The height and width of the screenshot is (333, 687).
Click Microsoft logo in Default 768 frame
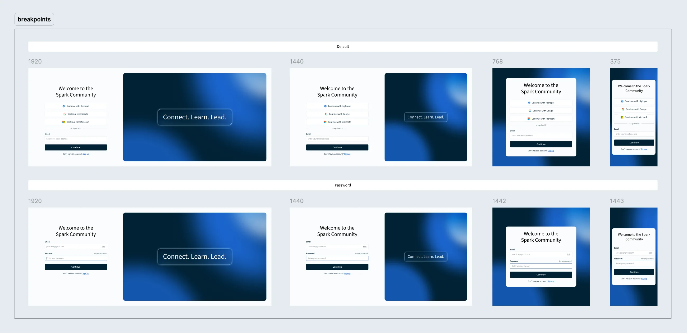(529, 119)
